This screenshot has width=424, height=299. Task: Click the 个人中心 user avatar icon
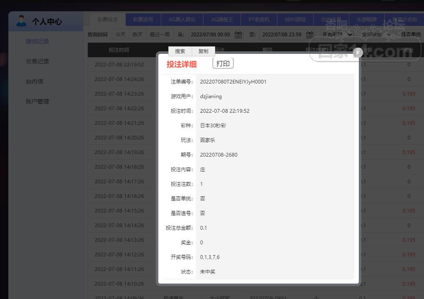coord(21,21)
